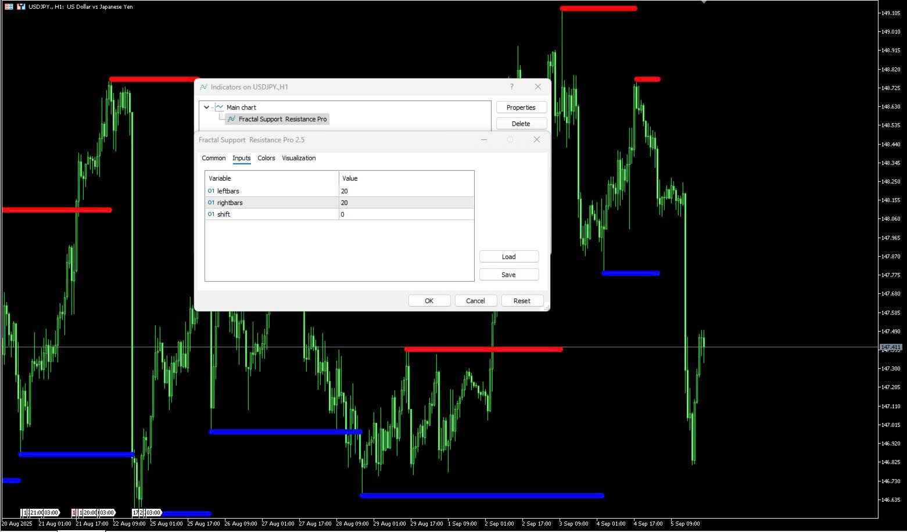Click the depth of market grid icon
Image resolution: width=907 pixels, height=532 pixels.
pos(9,7)
